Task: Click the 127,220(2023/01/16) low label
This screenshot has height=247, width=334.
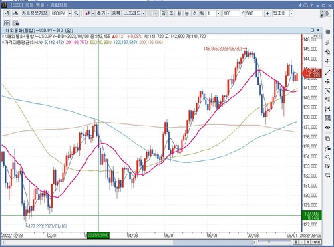Action: pos(48,226)
